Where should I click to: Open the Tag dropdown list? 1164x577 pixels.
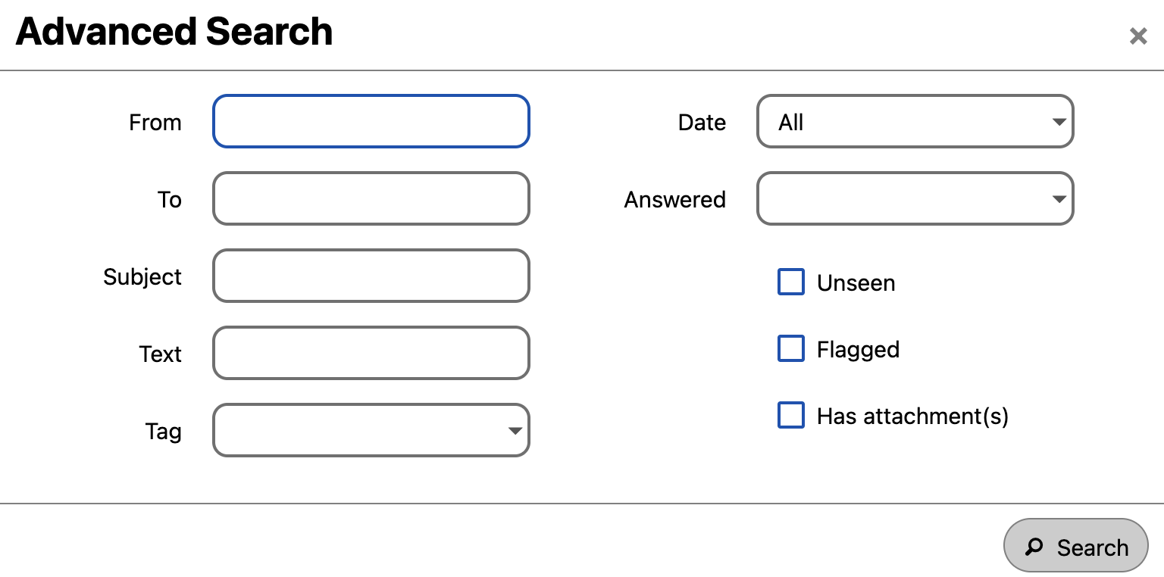tap(371, 430)
